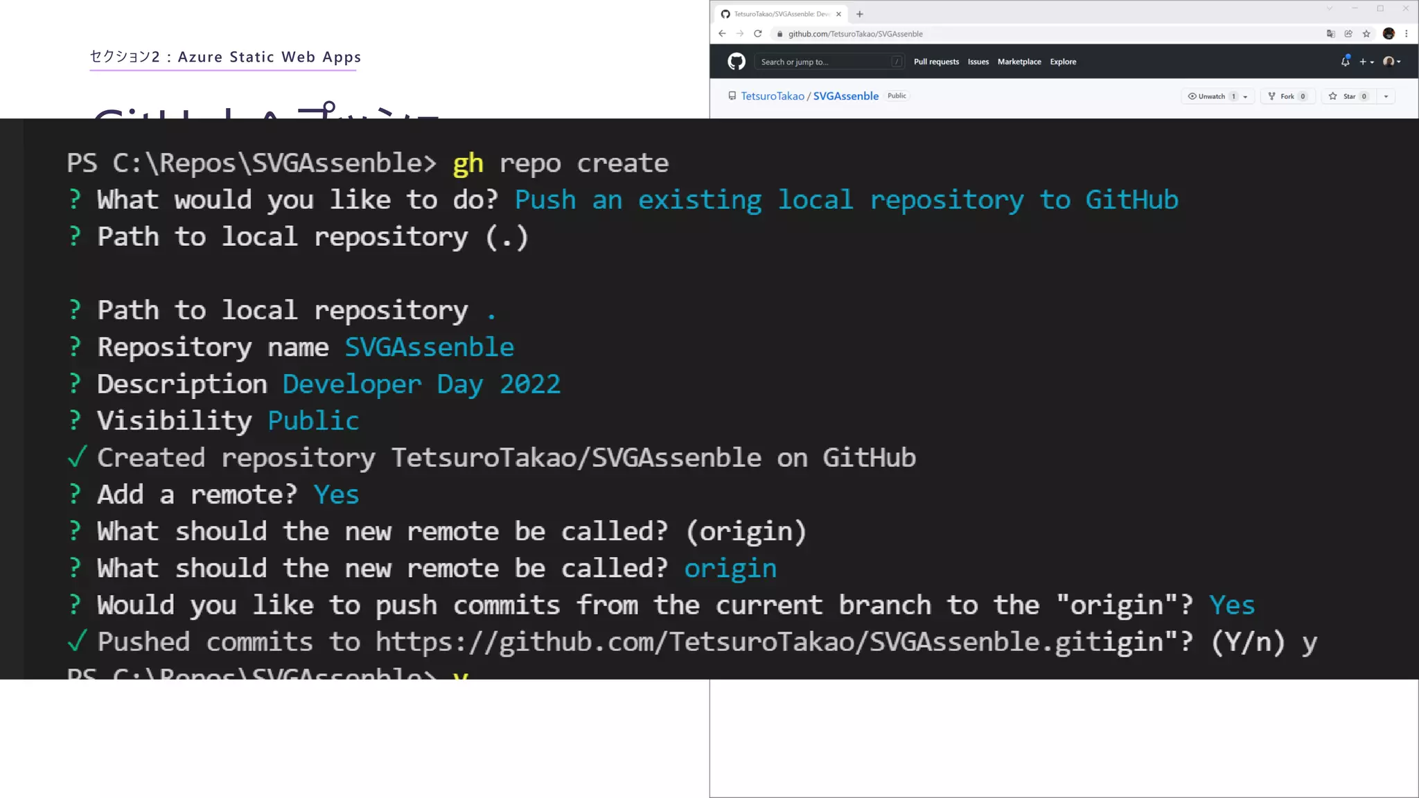Viewport: 1419px width, 798px height.
Task: Click the share page icon
Action: (1348, 34)
